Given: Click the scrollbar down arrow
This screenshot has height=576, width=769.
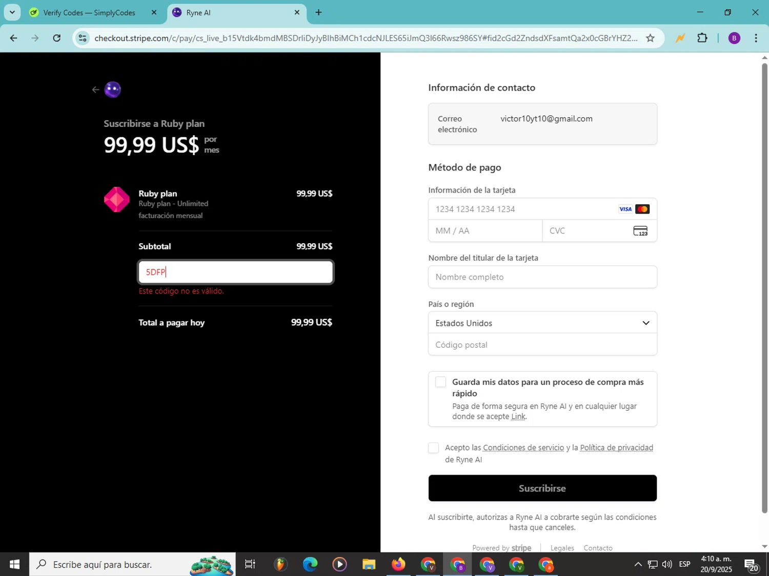Looking at the screenshot, I should pos(764,546).
